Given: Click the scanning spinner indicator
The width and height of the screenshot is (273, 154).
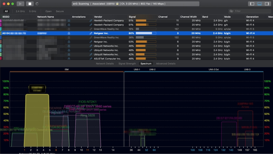Looking at the screenshot, I should tap(37, 4).
